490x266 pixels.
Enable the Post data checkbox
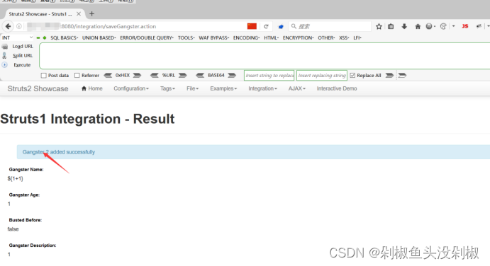pyautogui.click(x=44, y=76)
